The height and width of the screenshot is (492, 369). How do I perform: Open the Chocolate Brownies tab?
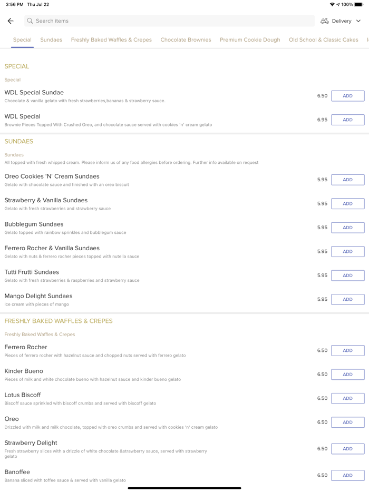click(185, 40)
